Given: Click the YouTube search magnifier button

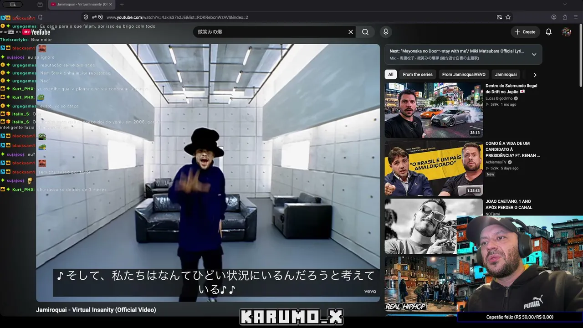Looking at the screenshot, I should [x=365, y=32].
